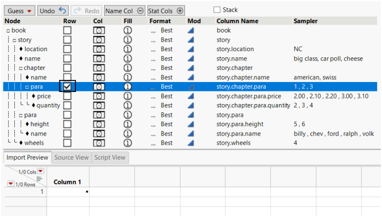Collapse the highlighted para node under chapter
This screenshot has width=382, height=217.
(x=27, y=87)
